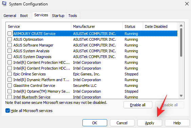Click the scroll up arrow of services list
The image size is (191, 128).
pyautogui.click(x=181, y=25)
